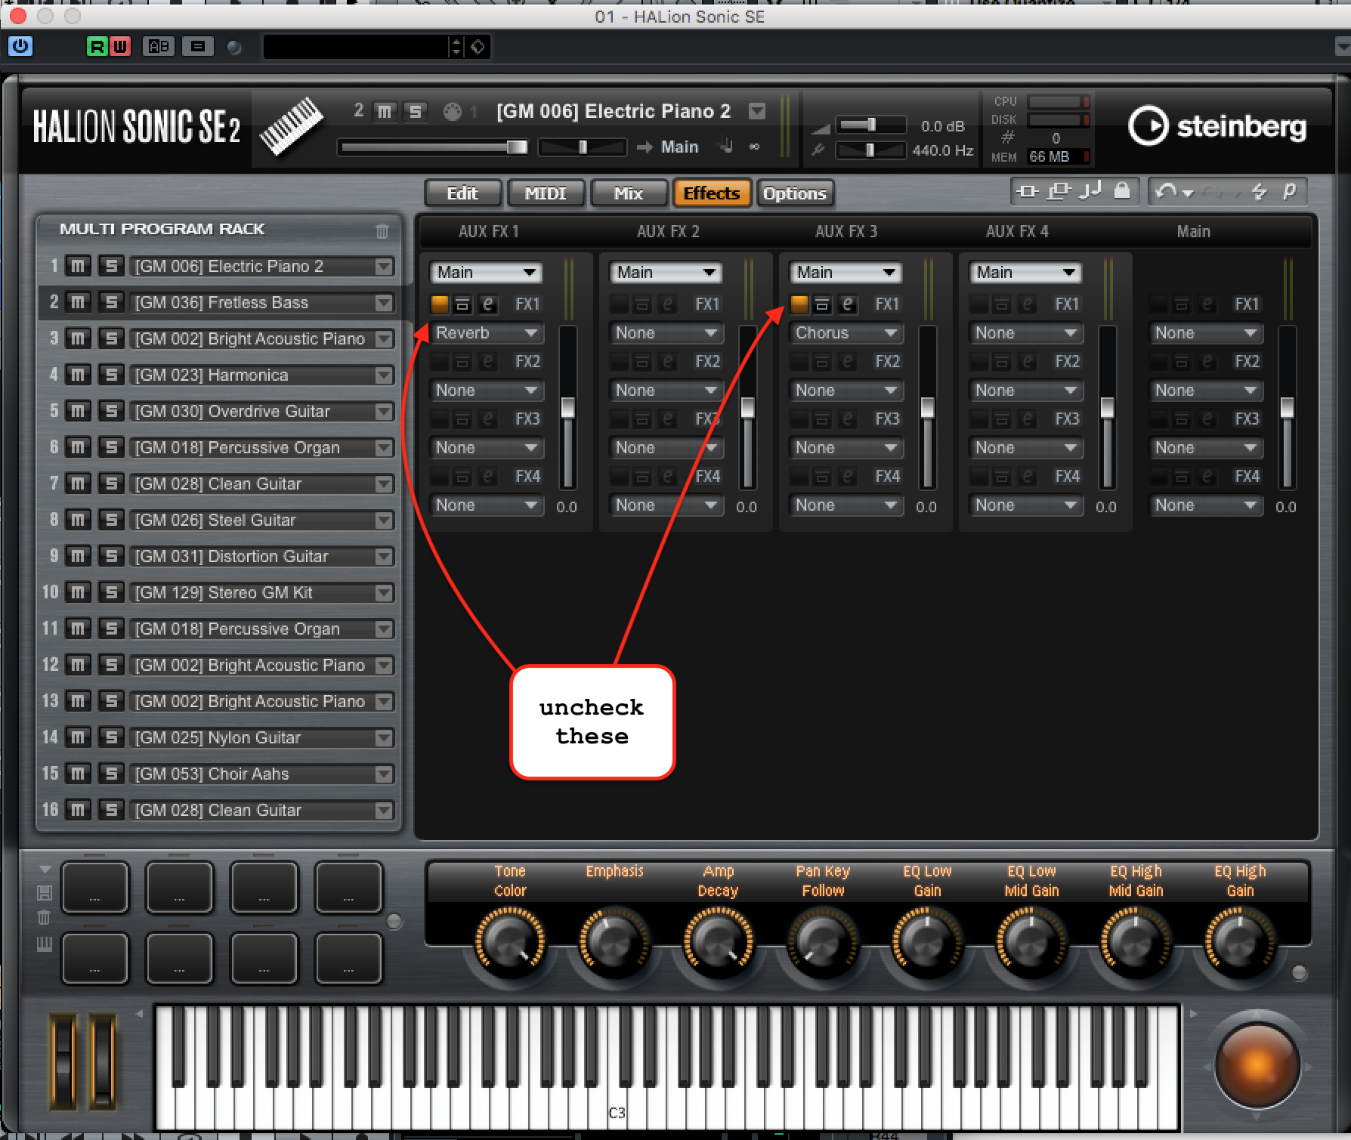Click the Emphasis knob

(614, 940)
